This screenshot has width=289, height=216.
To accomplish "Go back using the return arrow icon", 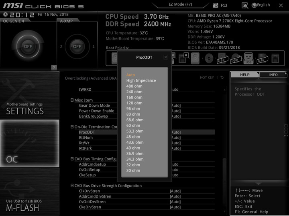I will 222,78.
